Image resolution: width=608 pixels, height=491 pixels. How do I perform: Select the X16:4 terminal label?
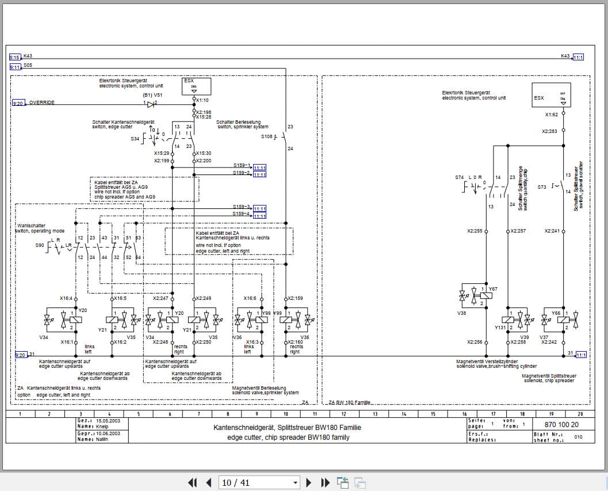point(66,299)
